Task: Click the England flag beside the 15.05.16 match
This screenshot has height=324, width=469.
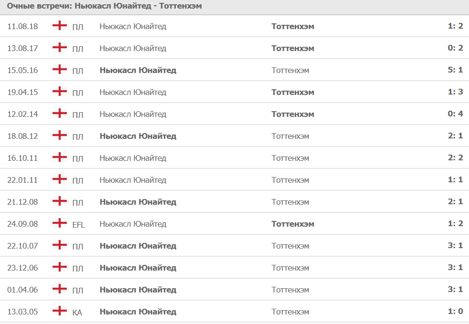Action: click(x=59, y=70)
